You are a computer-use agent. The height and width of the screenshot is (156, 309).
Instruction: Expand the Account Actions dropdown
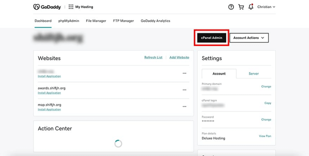pyautogui.click(x=249, y=38)
